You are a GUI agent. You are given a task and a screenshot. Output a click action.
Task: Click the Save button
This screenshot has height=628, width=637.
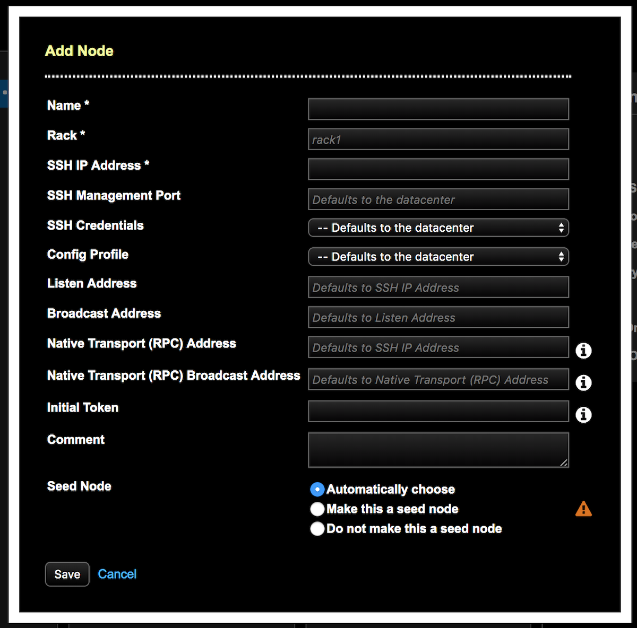(67, 574)
